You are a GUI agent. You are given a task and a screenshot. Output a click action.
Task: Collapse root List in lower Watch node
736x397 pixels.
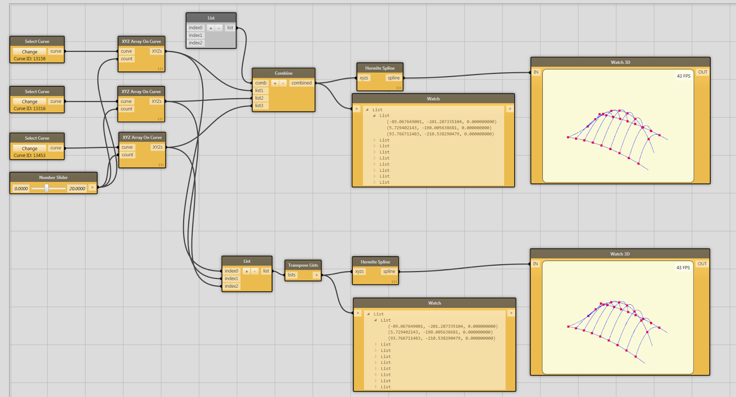click(368, 314)
